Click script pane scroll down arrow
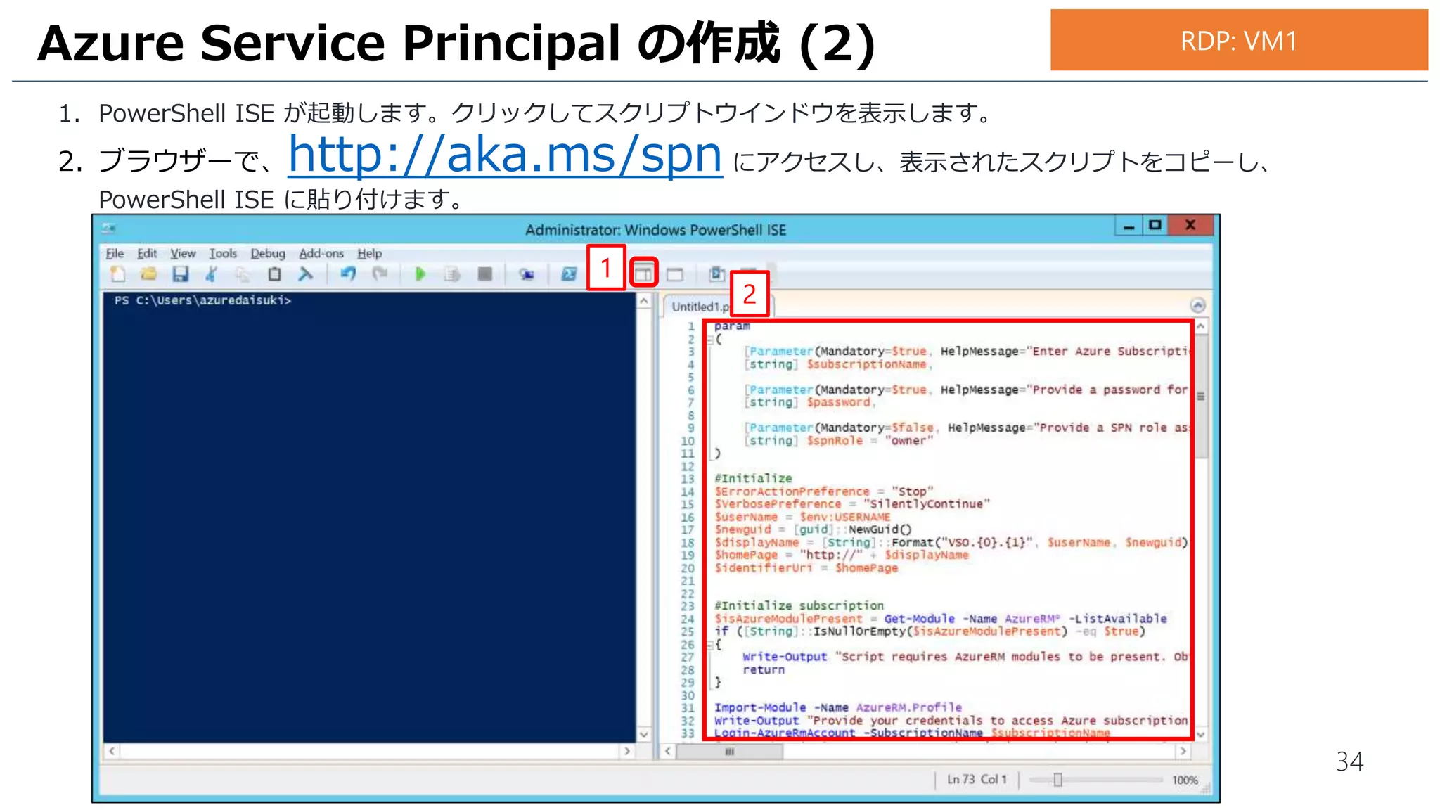 pos(1201,734)
